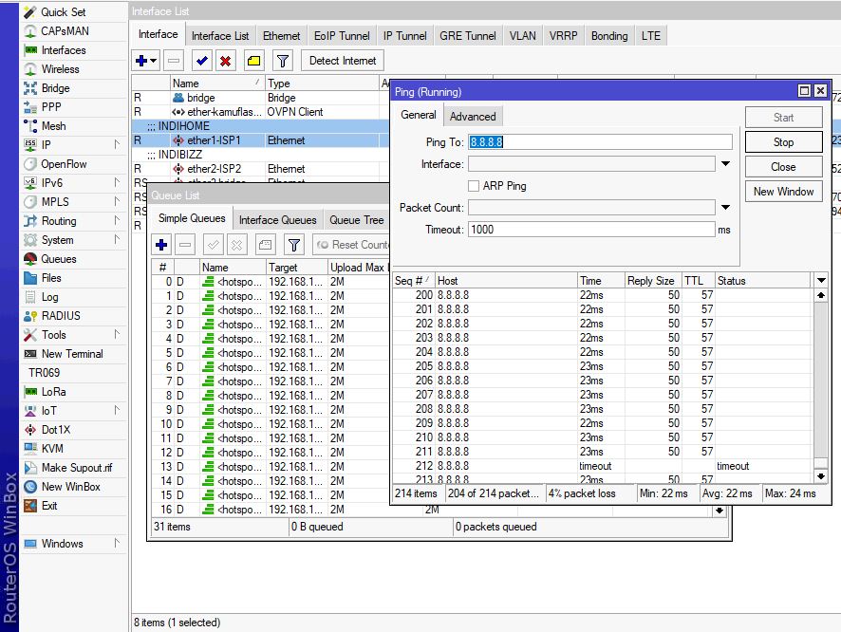The height and width of the screenshot is (632, 841).
Task: Open filter in Interface List toolbar
Action: pos(283,61)
